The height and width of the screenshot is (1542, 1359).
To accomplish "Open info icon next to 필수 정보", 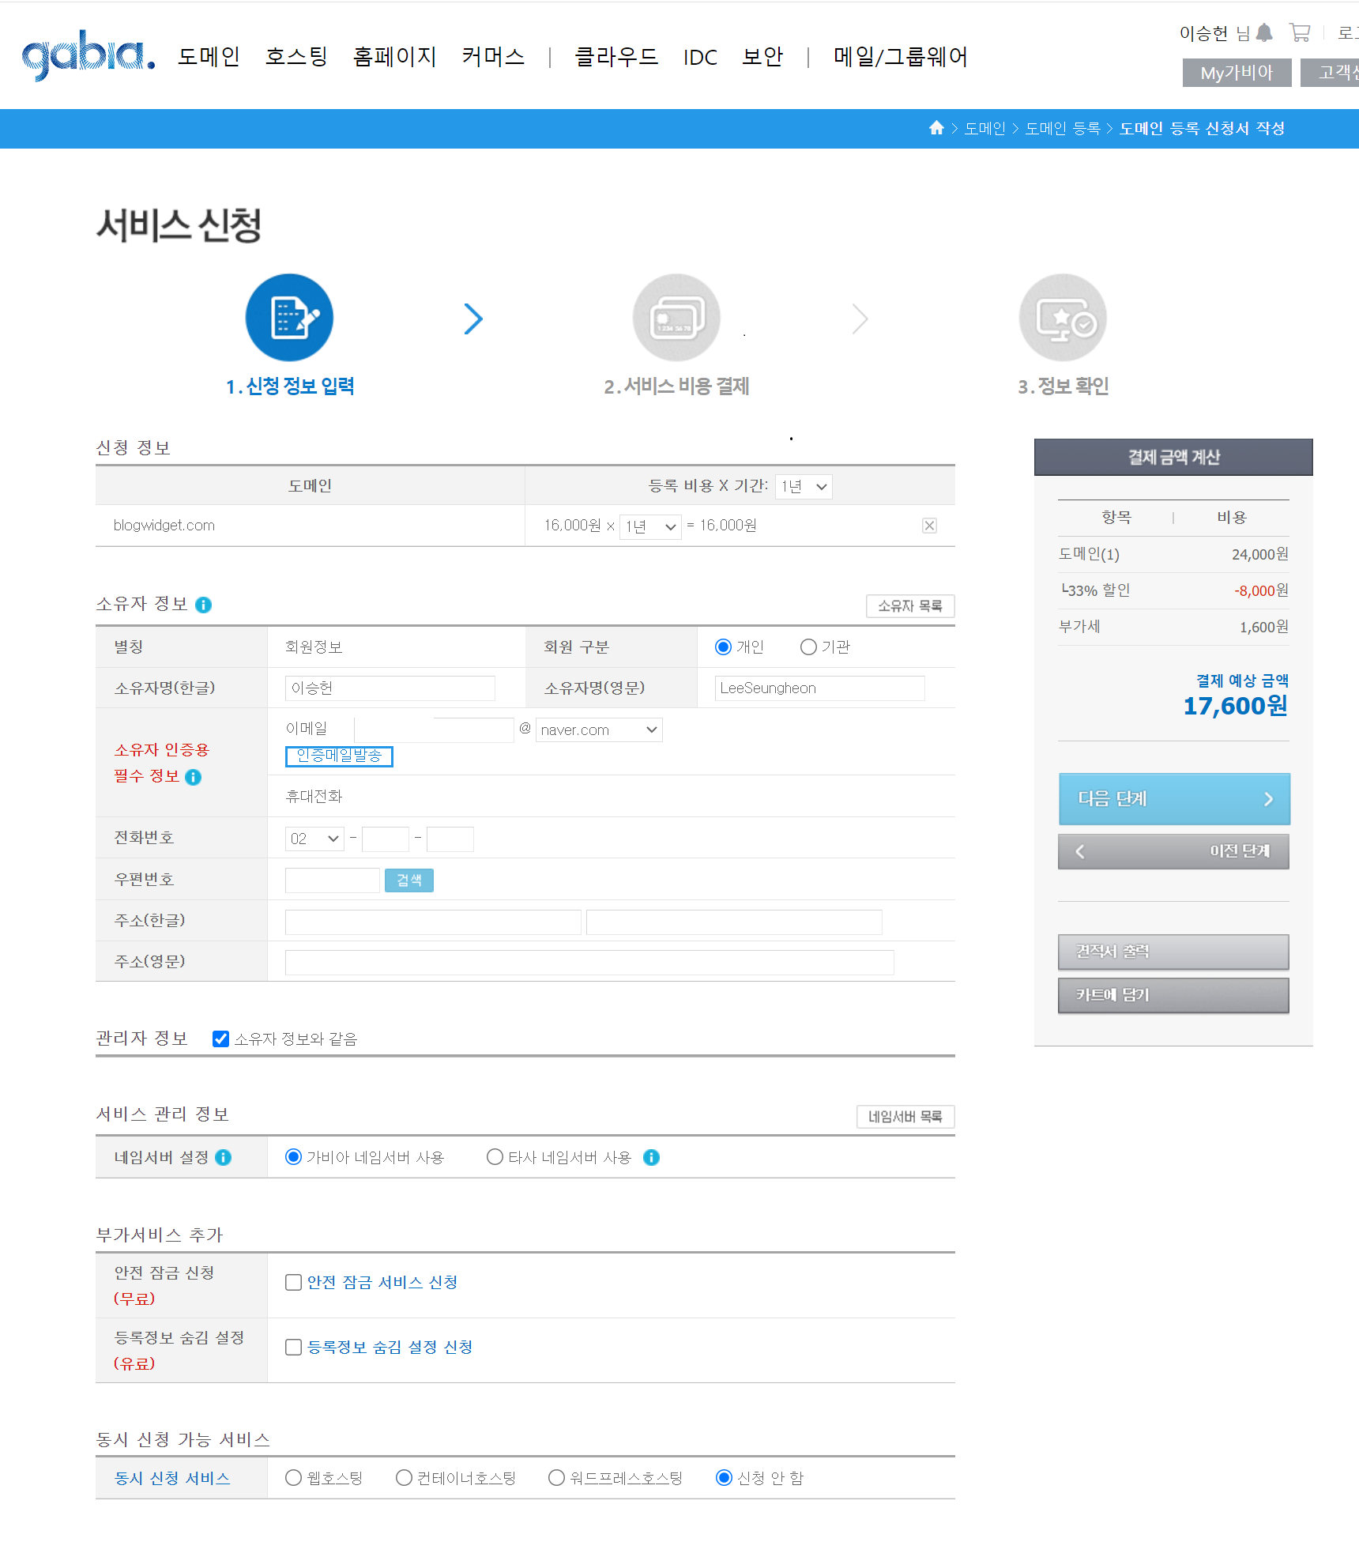I will 193,777.
